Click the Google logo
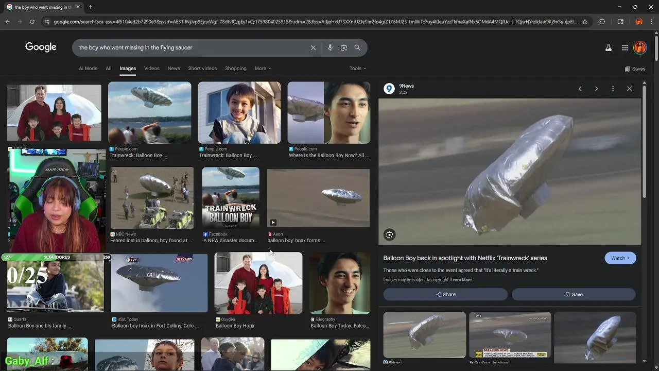 click(x=41, y=47)
